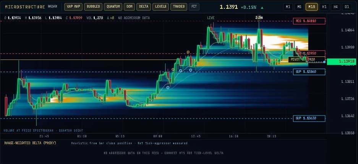Image resolution: width=358 pixels, height=164 pixels.
Task: Click the MICROSTRUCTURE title text
Action: (25, 7)
